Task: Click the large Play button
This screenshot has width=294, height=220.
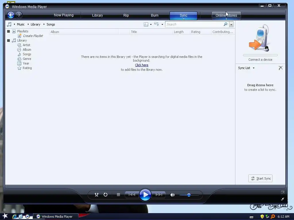Action: click(x=145, y=195)
